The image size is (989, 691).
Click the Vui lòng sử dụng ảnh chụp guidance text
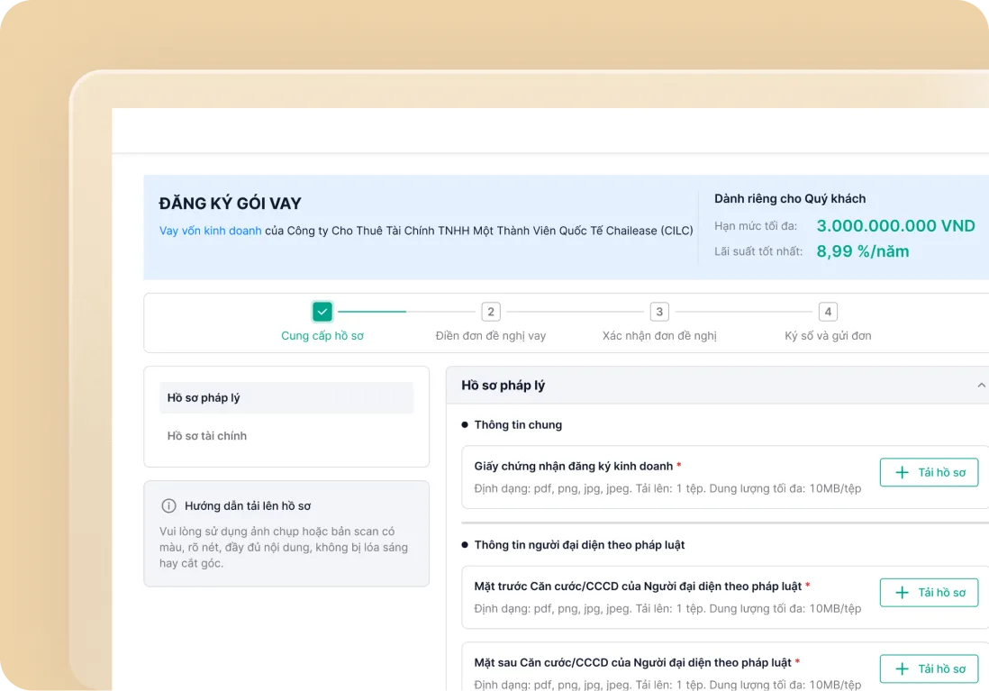pyautogui.click(x=284, y=547)
